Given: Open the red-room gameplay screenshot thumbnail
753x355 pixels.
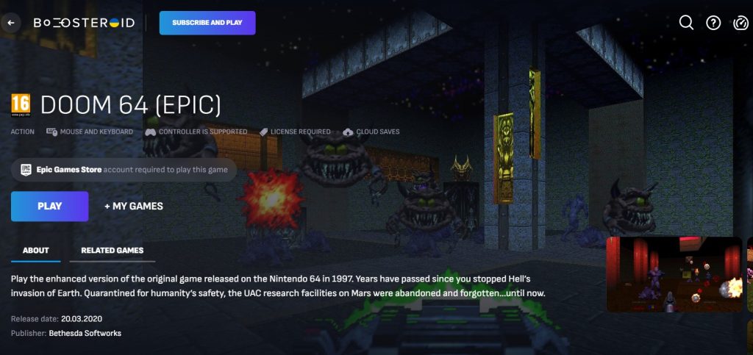Looking at the screenshot, I should click(x=674, y=274).
